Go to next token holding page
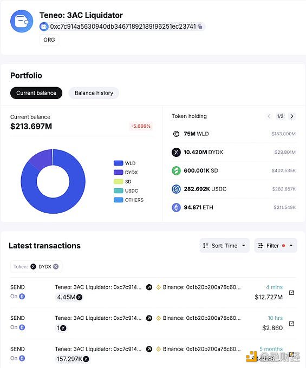 pyautogui.click(x=292, y=116)
